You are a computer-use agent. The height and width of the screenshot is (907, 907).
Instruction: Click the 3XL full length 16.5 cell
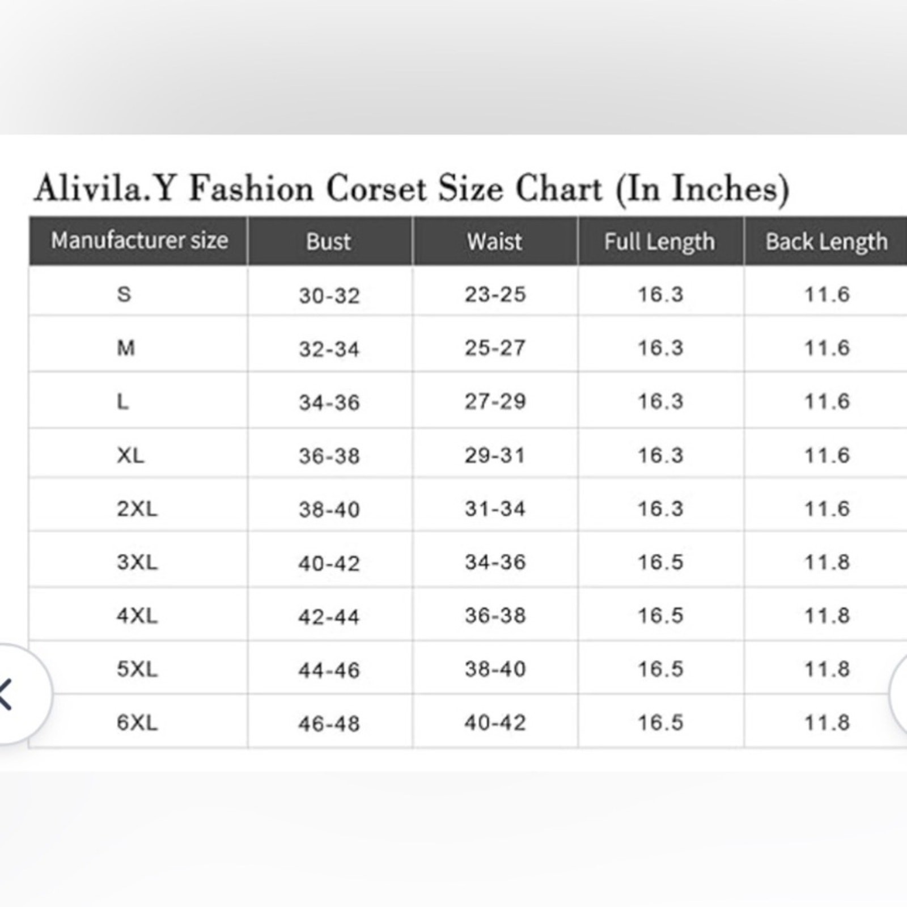[660, 562]
